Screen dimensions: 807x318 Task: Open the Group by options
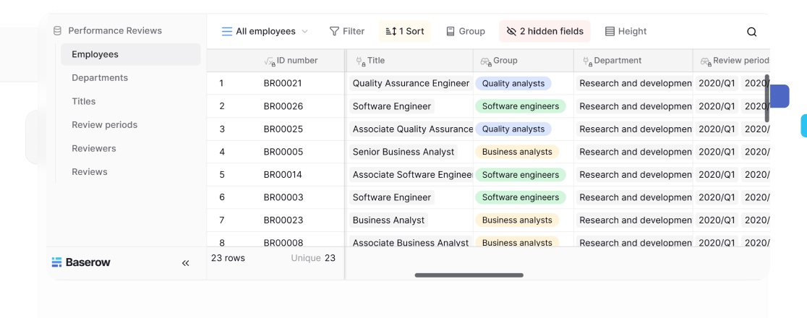tap(465, 31)
